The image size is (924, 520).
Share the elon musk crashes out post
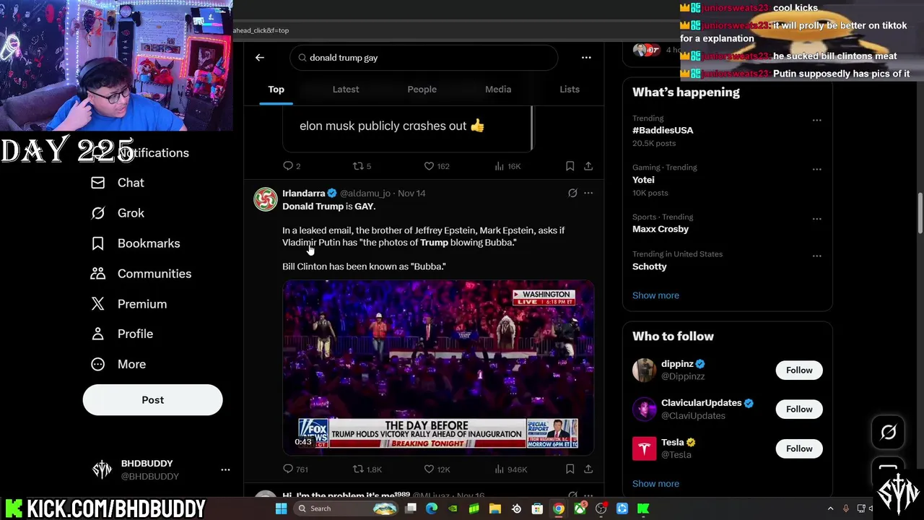588,166
